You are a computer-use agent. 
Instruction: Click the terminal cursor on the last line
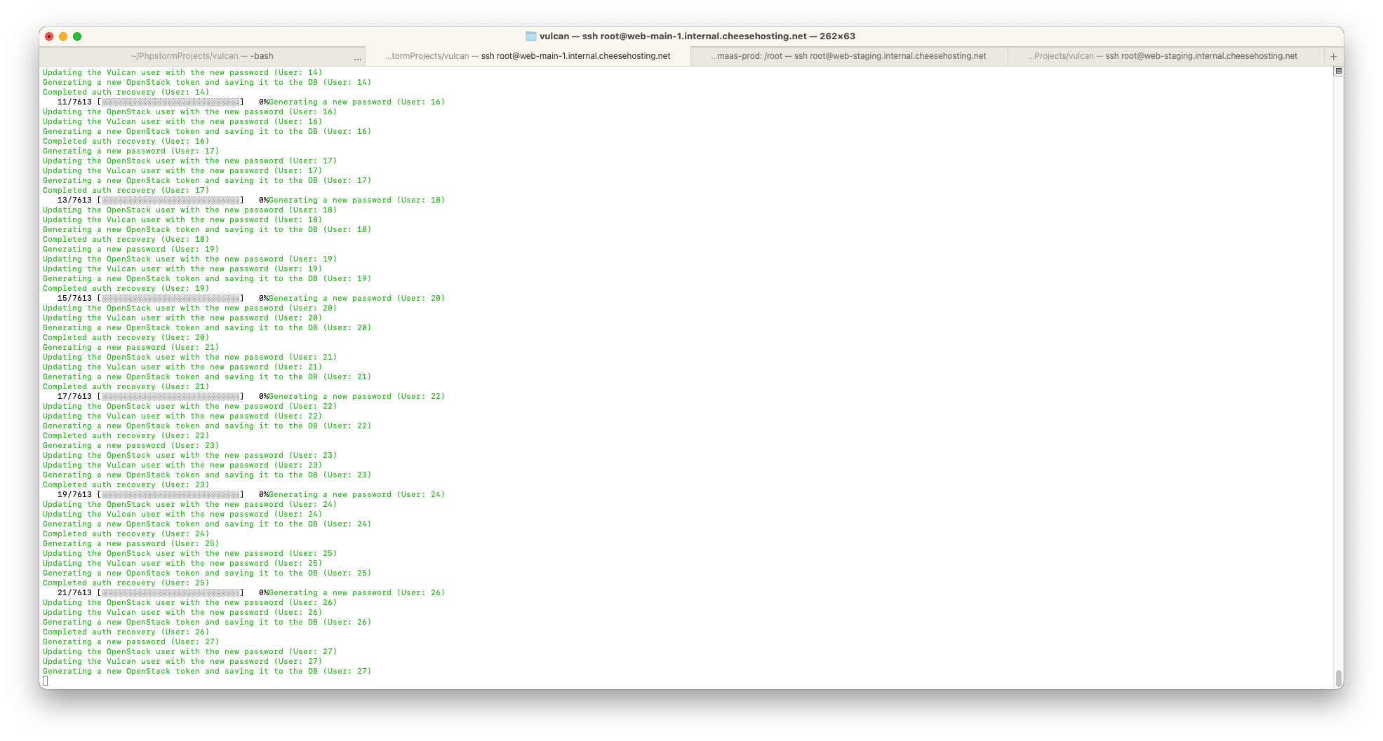tap(46, 681)
